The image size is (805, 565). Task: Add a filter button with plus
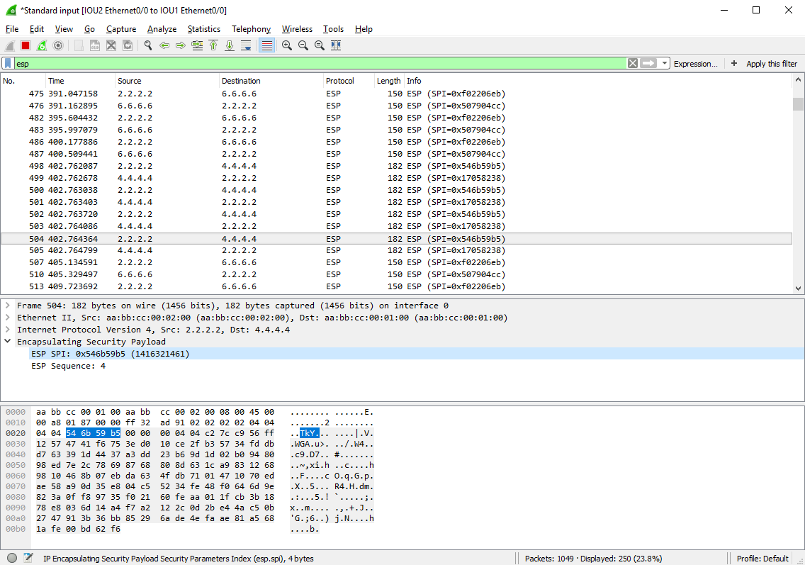click(734, 63)
